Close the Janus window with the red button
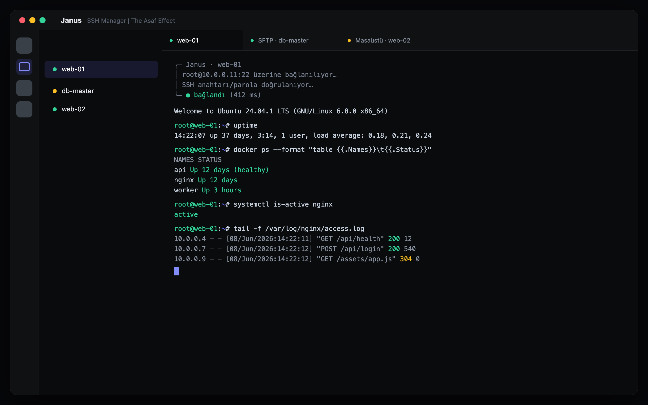The image size is (648, 405). click(x=22, y=20)
